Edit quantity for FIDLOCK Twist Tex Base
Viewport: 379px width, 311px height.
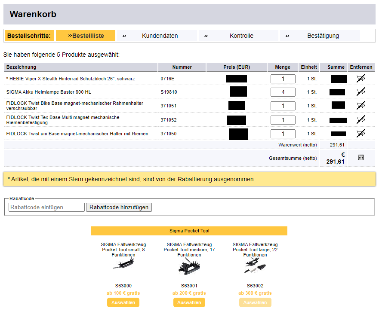283,120
